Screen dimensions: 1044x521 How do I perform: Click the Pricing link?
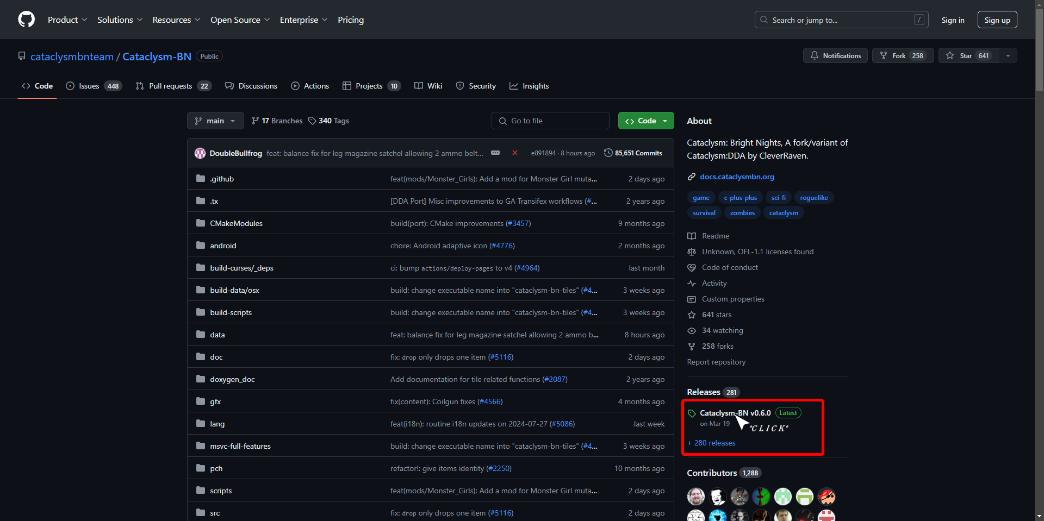pyautogui.click(x=351, y=20)
